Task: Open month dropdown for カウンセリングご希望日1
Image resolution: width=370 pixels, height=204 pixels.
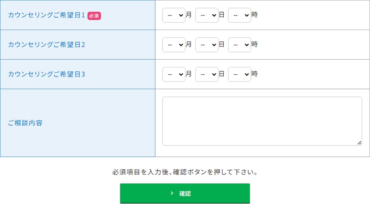Action: (174, 15)
